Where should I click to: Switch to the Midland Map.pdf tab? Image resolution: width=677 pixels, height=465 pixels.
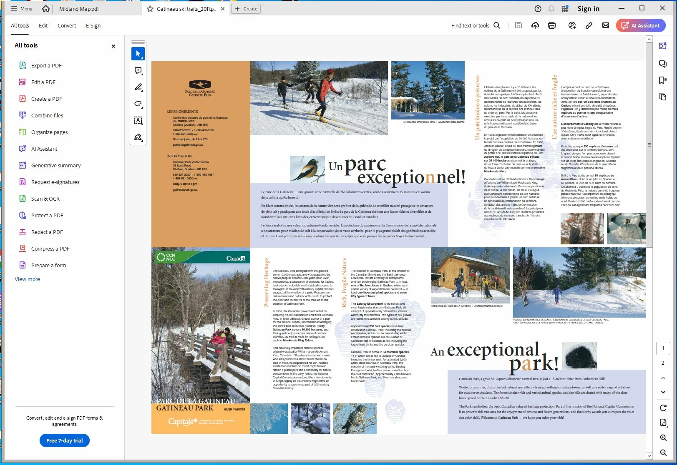click(x=79, y=9)
